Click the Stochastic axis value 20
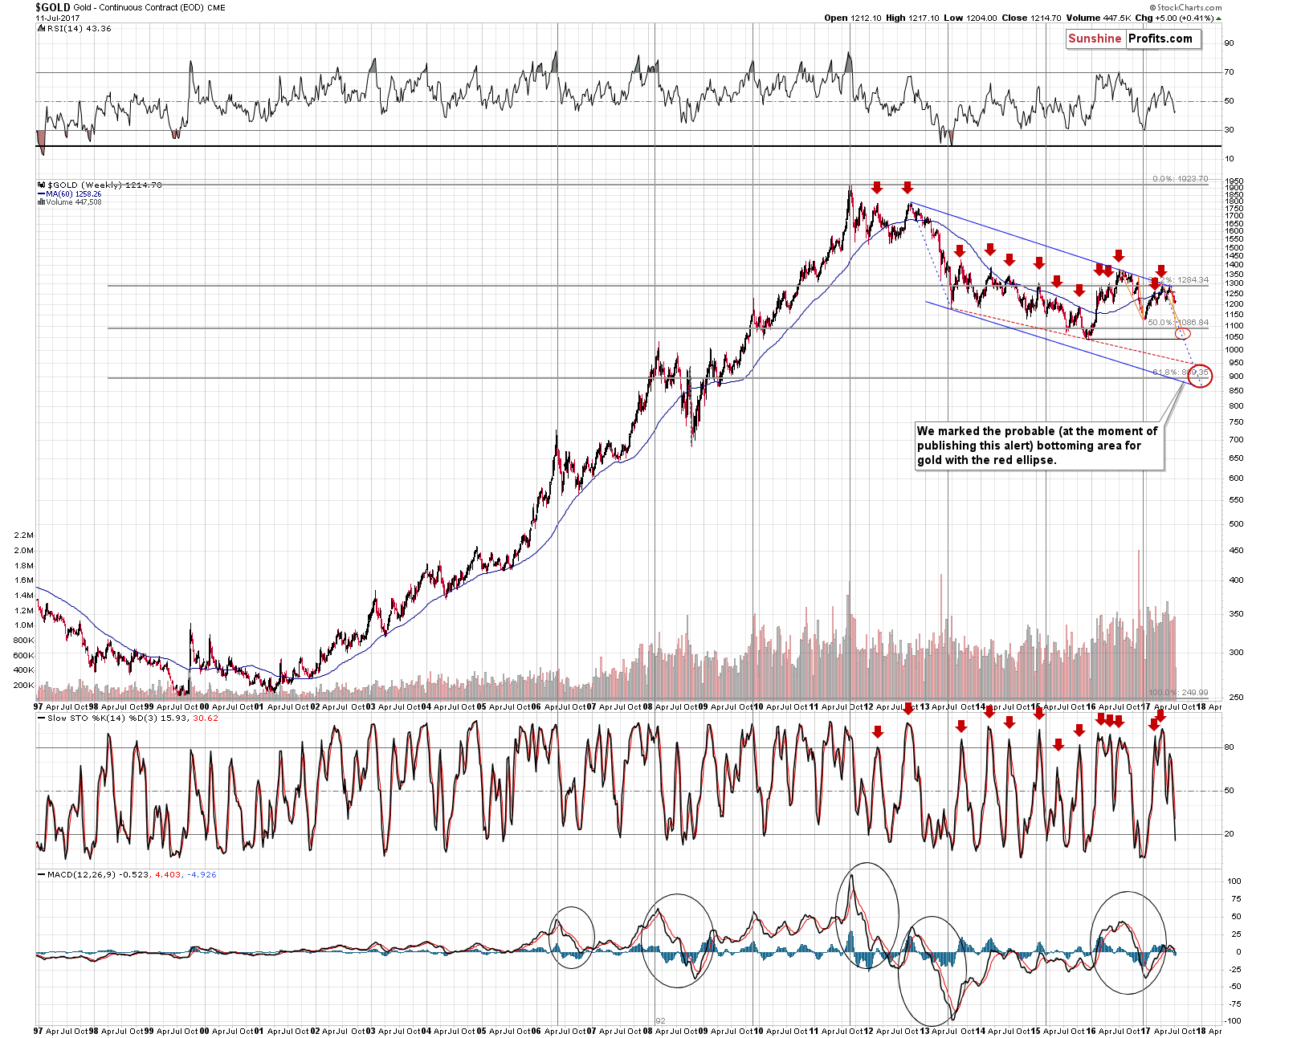The width and height of the screenshot is (1297, 1038). tap(1229, 834)
